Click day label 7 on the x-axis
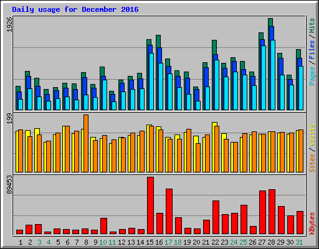 point(77,242)
